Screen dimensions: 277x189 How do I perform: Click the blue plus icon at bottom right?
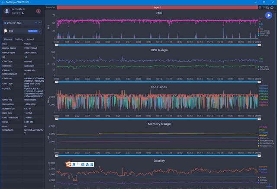[269, 186]
